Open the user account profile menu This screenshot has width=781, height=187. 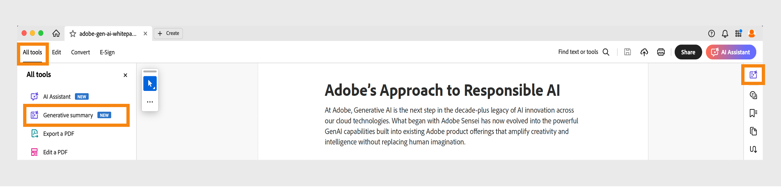[752, 33]
